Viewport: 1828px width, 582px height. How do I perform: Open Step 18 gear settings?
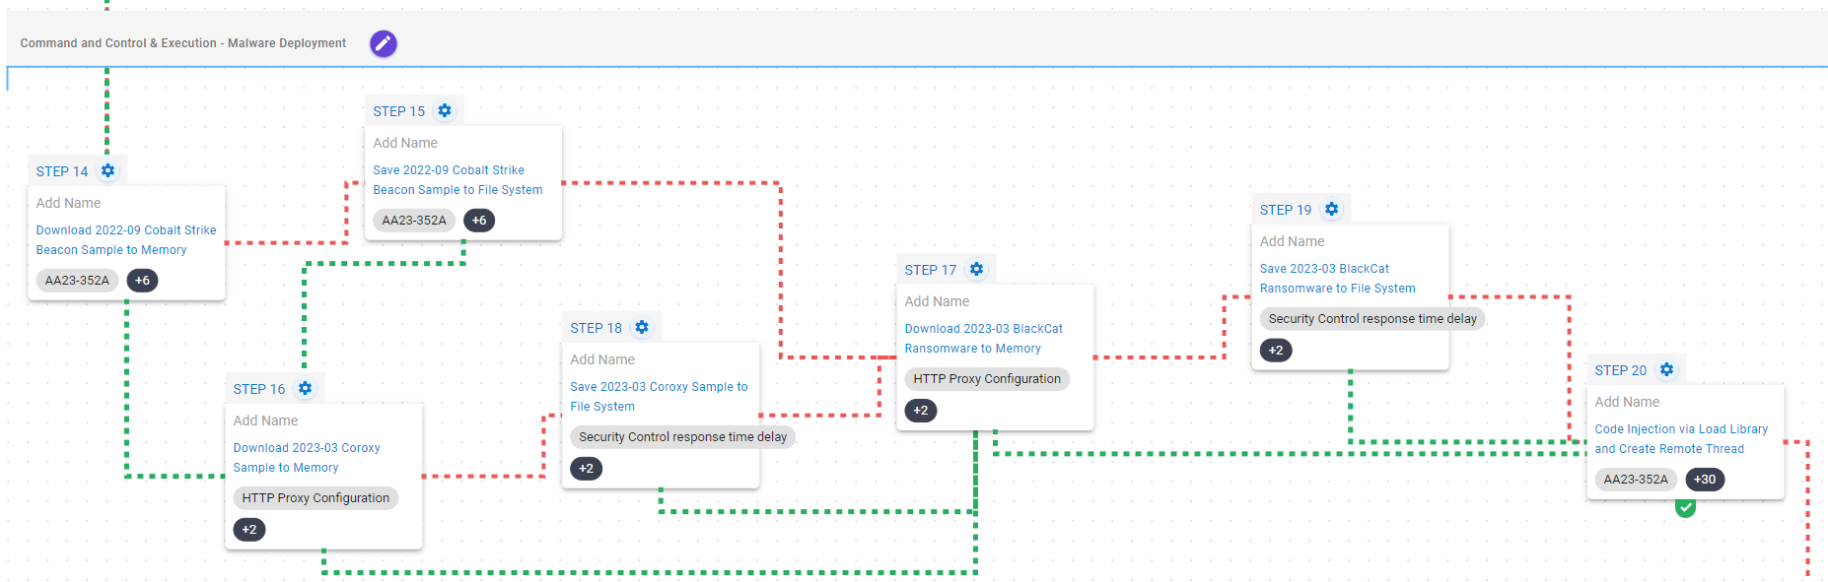pos(642,327)
